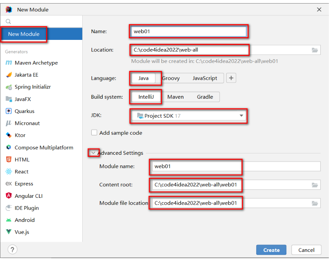Focus the Location path field
336x261 pixels.
click(x=226, y=50)
